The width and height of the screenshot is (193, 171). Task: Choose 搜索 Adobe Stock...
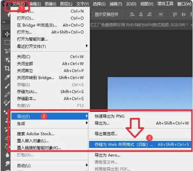click(49, 134)
